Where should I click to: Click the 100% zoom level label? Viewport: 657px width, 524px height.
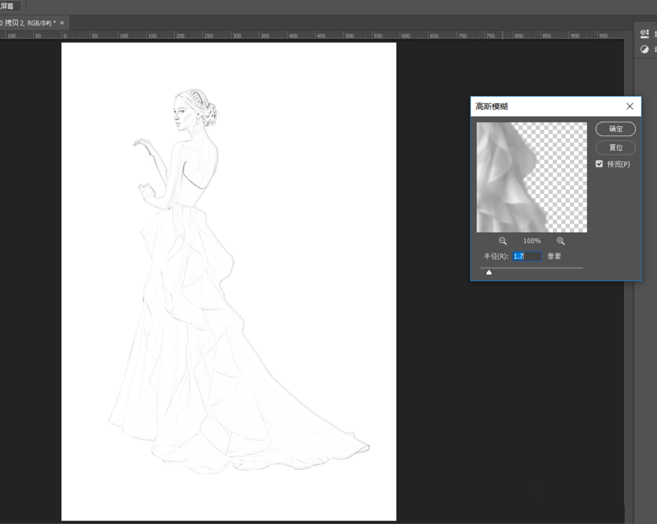pos(532,242)
